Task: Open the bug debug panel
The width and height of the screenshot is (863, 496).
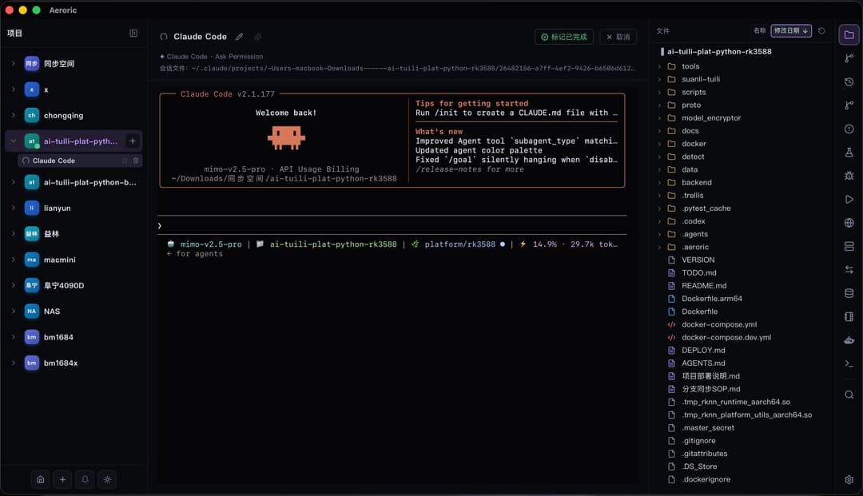Action: [x=849, y=176]
